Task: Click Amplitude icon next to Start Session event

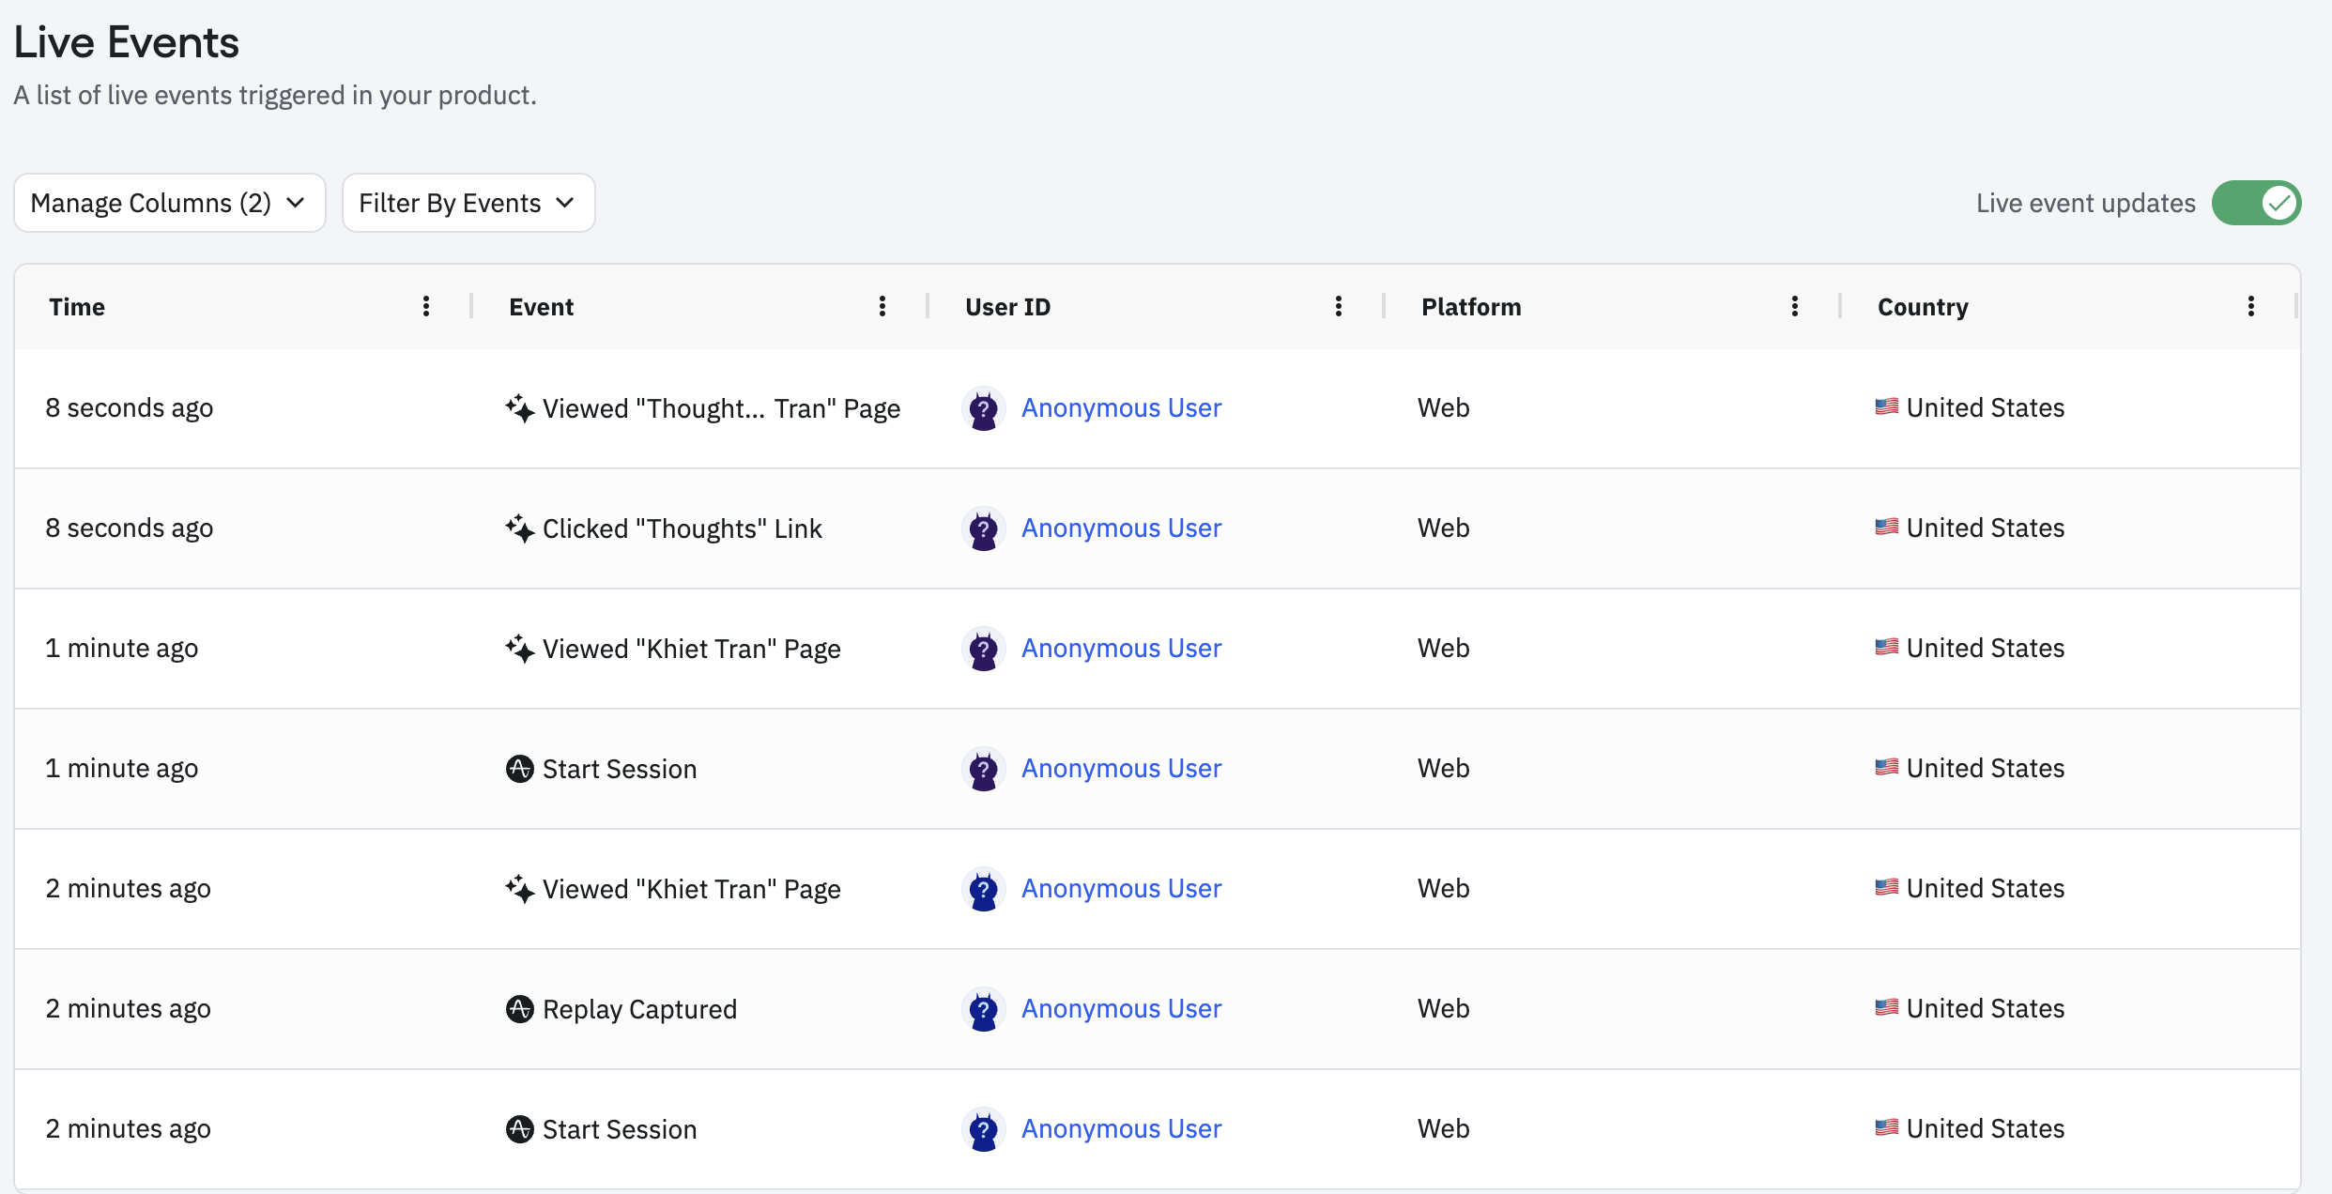Action: [518, 768]
